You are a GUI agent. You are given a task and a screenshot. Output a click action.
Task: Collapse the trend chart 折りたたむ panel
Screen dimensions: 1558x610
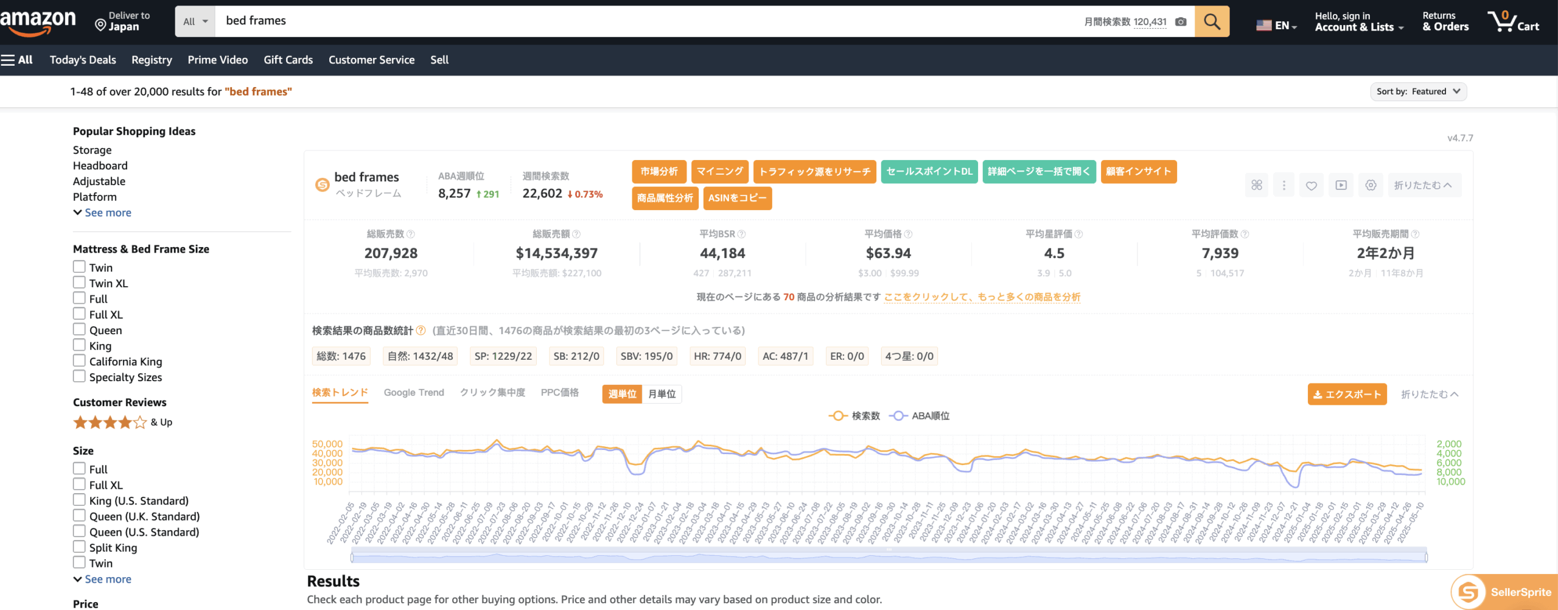(1430, 394)
